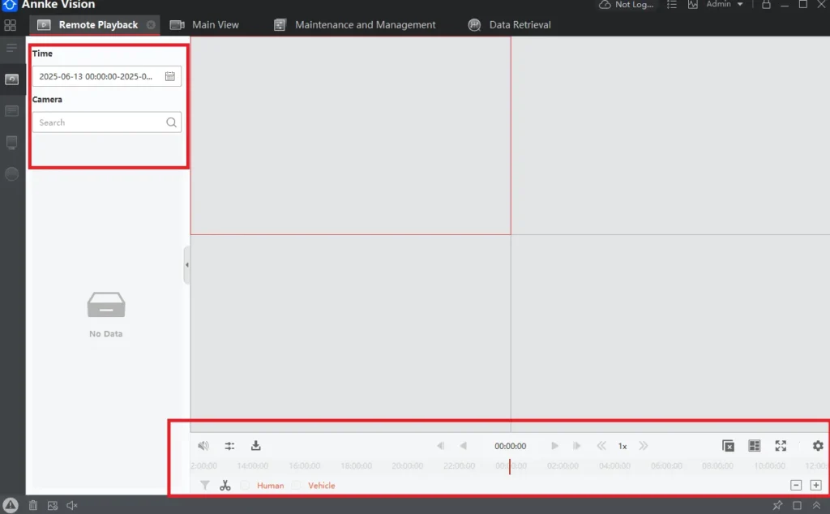Lock the client with the padlock icon
The width and height of the screenshot is (830, 514).
766,4
